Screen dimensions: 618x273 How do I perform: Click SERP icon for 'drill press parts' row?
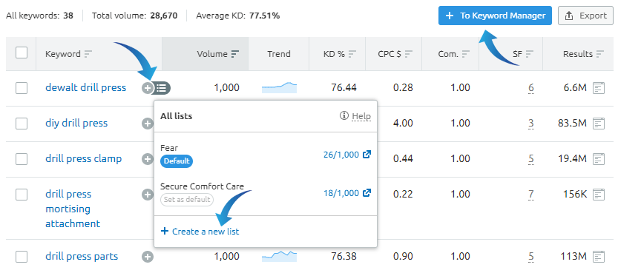[599, 257]
